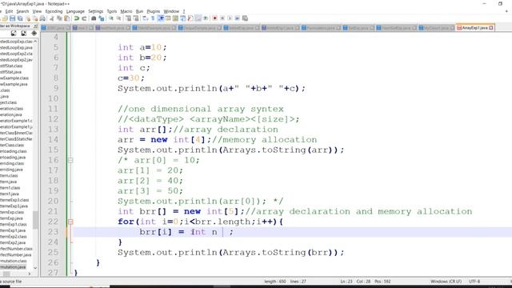Screen dimensions: 512x288
Task: Click 'Ln : 23' position in status bar
Action: pyautogui.click(x=346, y=281)
